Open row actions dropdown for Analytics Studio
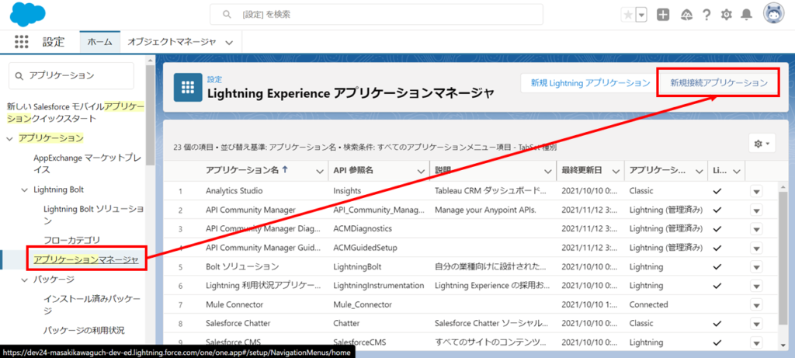795x358 pixels. click(x=756, y=191)
